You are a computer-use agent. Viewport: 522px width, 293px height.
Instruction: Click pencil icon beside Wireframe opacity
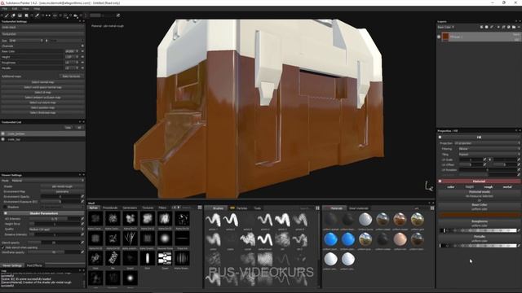(x=82, y=252)
